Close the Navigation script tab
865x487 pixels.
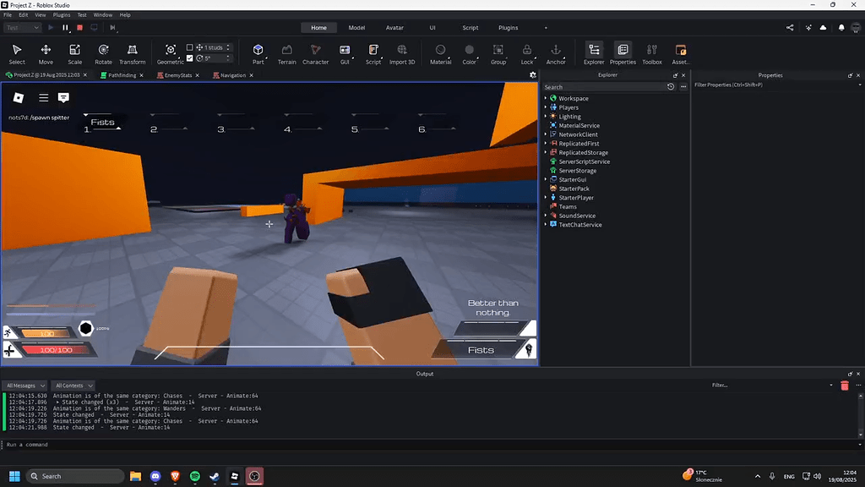(251, 75)
